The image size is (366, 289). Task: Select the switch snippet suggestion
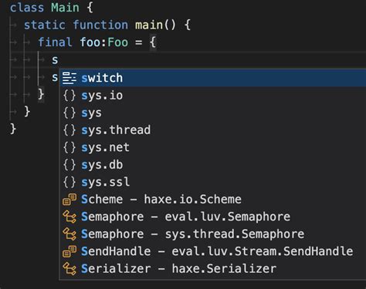coord(213,78)
